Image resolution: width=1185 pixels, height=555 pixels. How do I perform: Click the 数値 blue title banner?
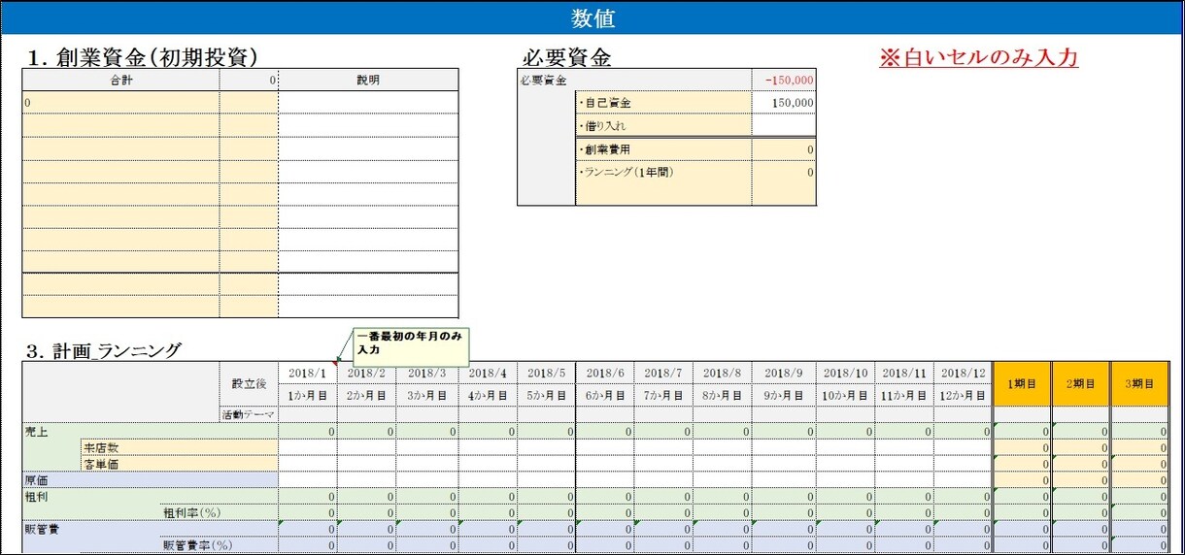[x=592, y=17]
